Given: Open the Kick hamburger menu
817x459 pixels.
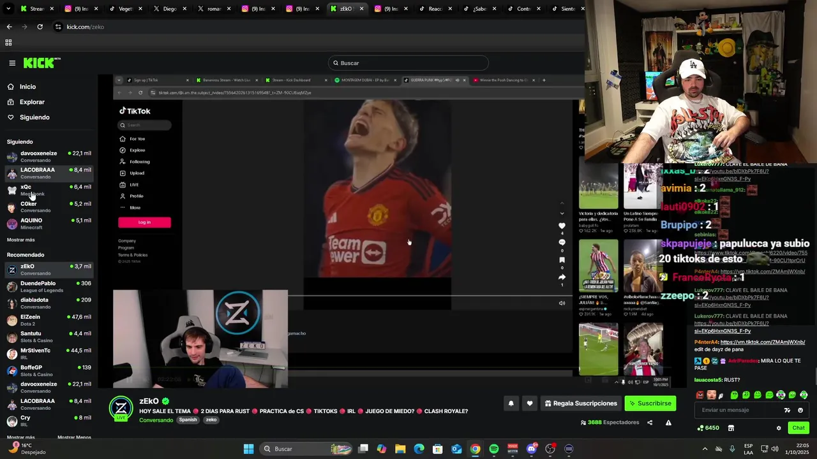Looking at the screenshot, I should point(12,63).
